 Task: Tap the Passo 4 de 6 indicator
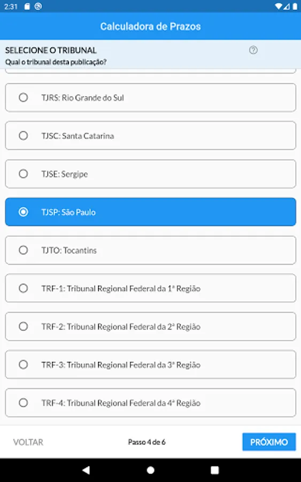coord(146,442)
